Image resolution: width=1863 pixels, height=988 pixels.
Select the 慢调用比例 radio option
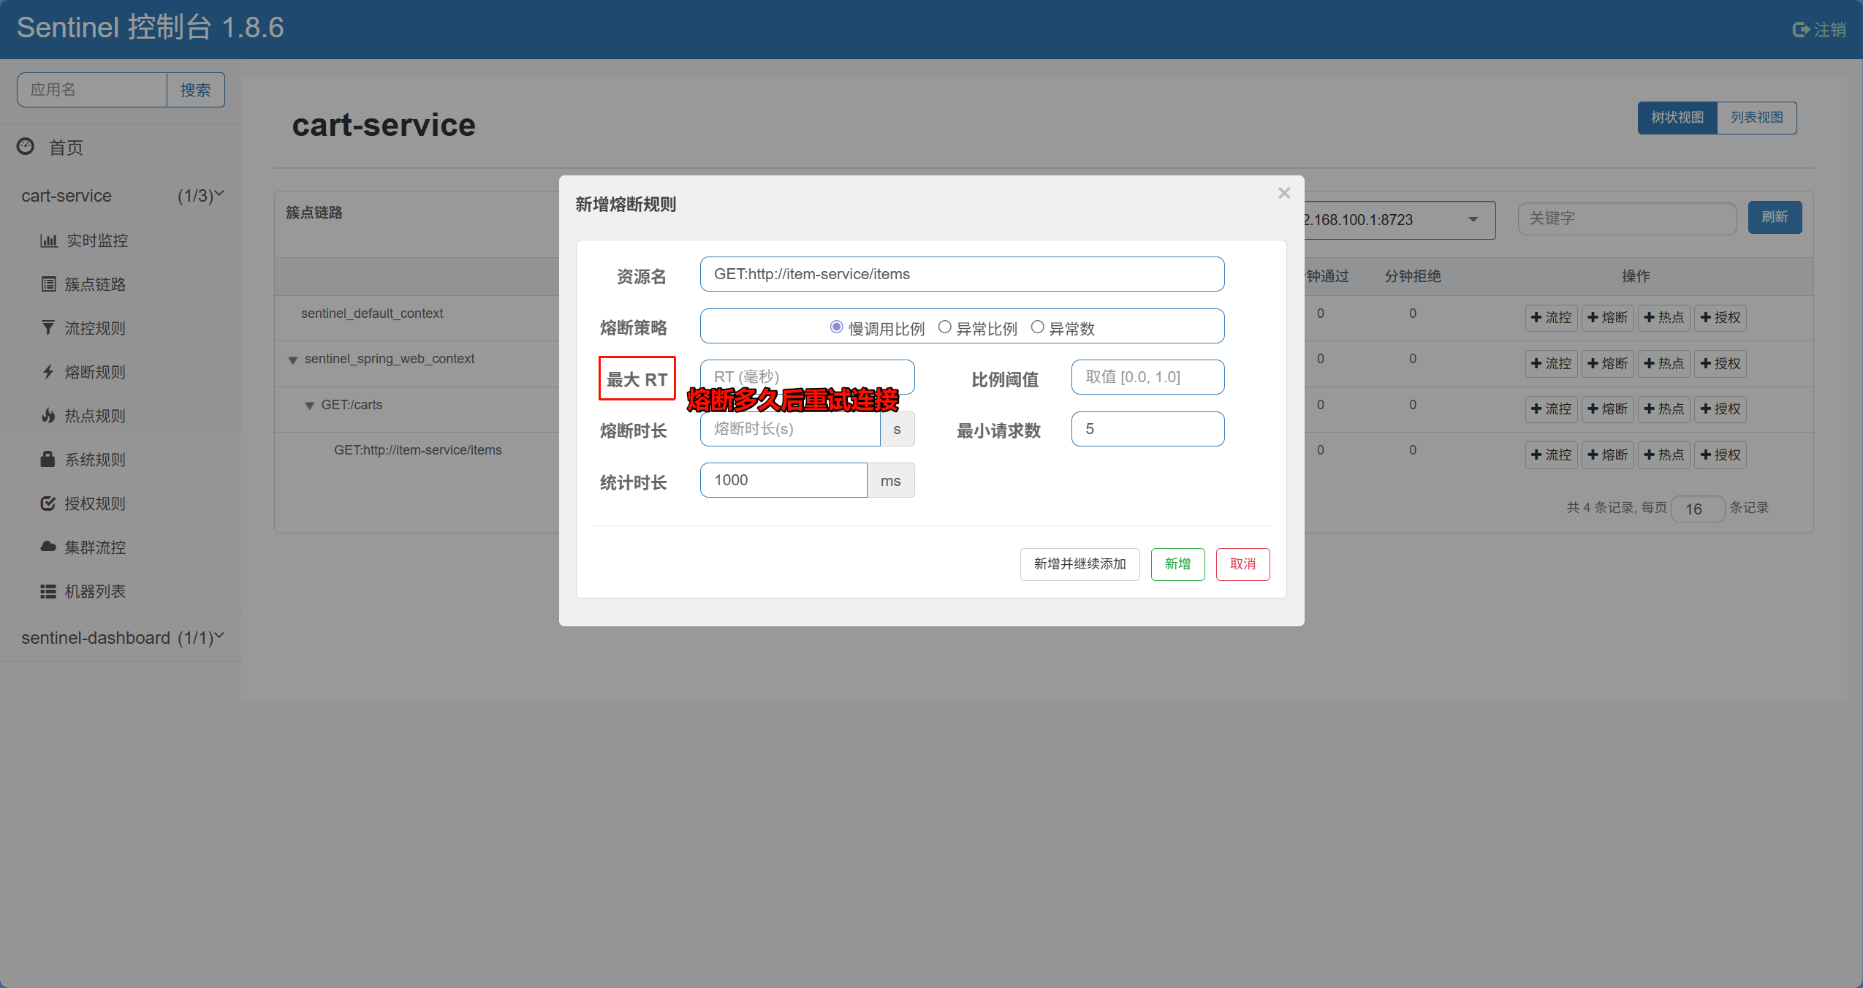(x=837, y=327)
